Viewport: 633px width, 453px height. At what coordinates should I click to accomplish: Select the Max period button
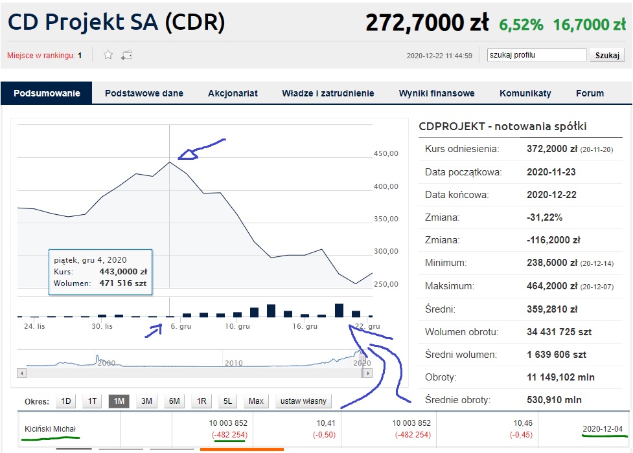click(x=256, y=401)
